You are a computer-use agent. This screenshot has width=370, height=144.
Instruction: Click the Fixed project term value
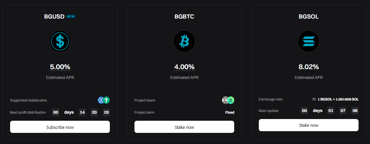click(229, 112)
